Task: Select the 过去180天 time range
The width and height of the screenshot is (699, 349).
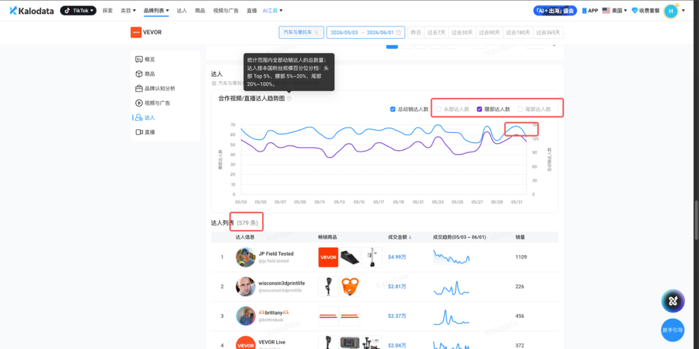Action: [518, 32]
